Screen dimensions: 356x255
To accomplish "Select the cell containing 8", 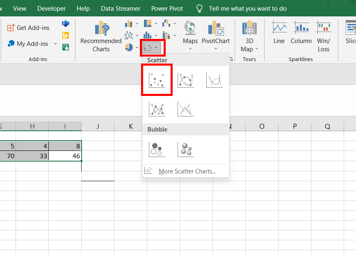I will pos(65,146).
